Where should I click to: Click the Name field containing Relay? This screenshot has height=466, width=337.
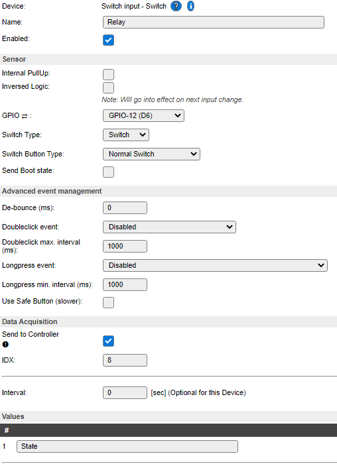click(x=213, y=23)
